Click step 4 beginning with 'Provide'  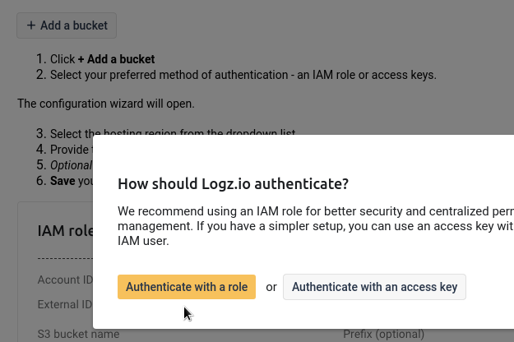(x=71, y=150)
